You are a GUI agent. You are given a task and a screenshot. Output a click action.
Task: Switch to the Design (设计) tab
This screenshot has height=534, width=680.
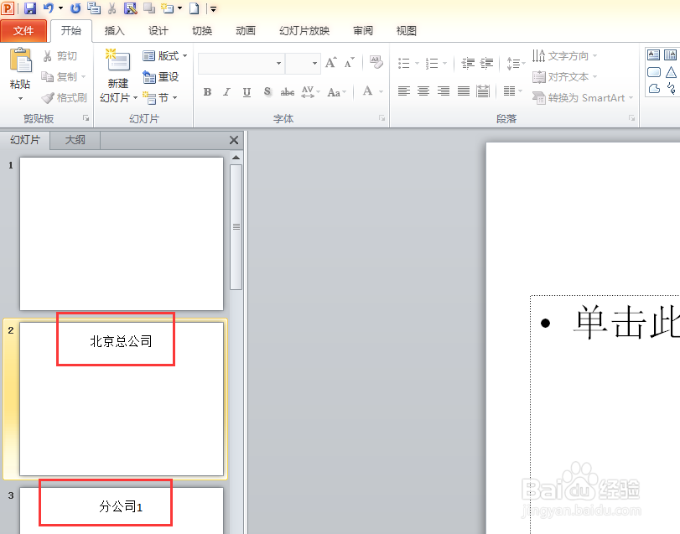158,31
